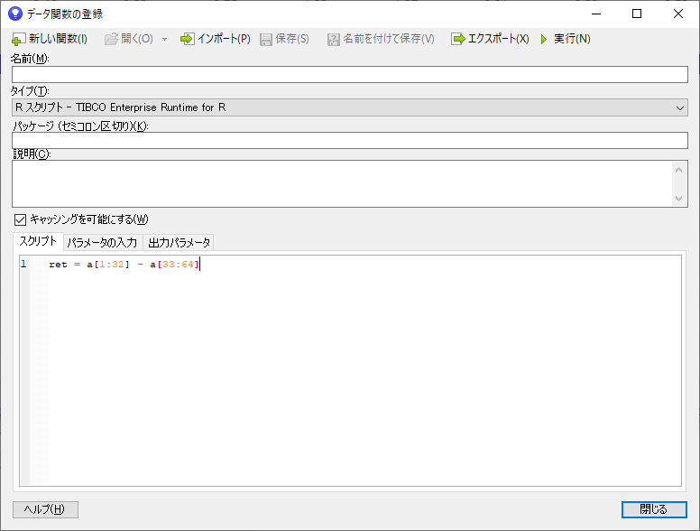Select the スクリプト tab

pyautogui.click(x=38, y=241)
